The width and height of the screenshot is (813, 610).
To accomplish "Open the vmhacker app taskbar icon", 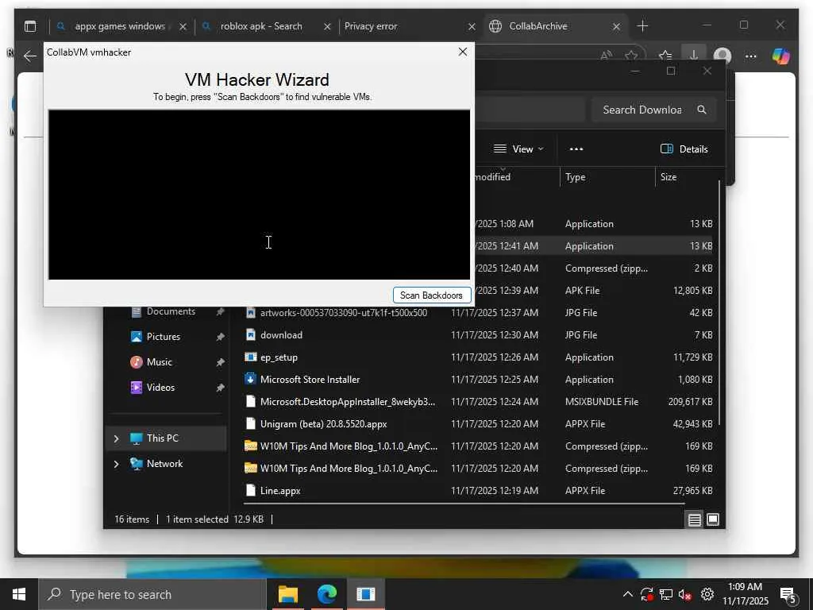I will pos(365,594).
